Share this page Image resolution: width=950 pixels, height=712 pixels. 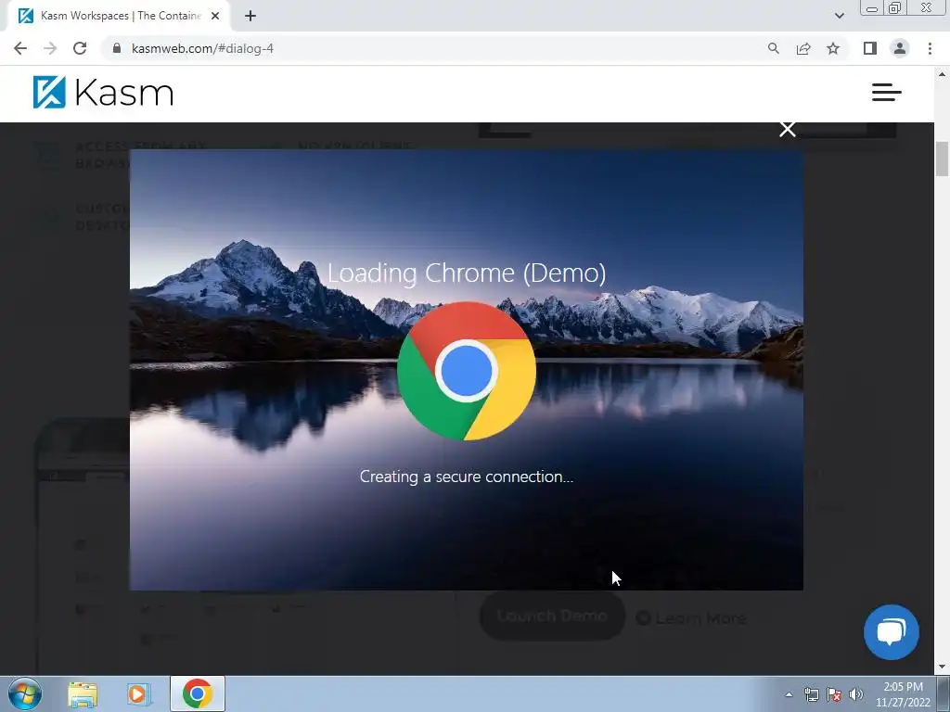pyautogui.click(x=803, y=48)
